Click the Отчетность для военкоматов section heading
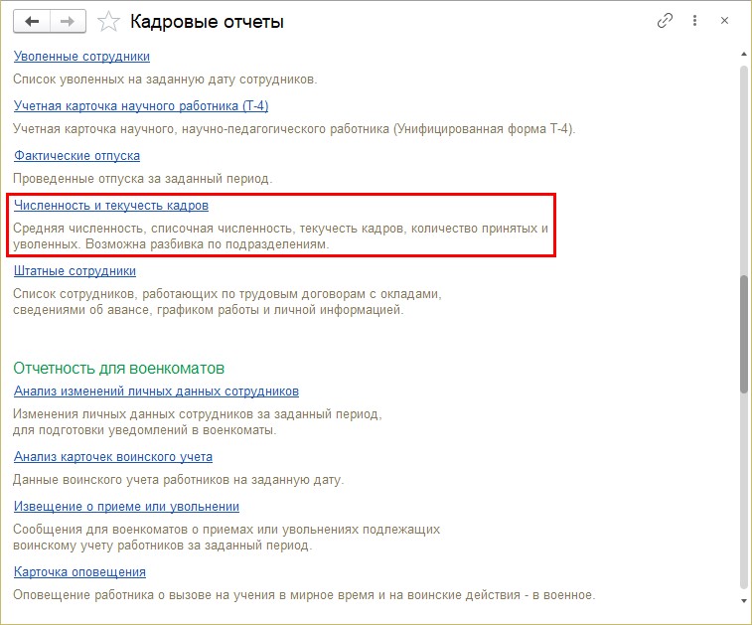The width and height of the screenshot is (752, 625). tap(119, 369)
